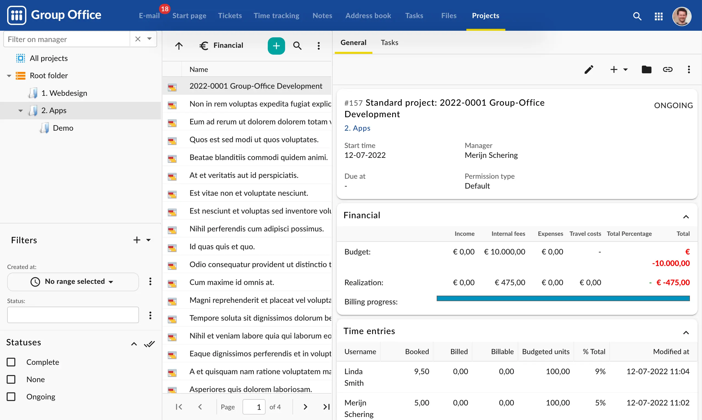Click the 2. Apps folder link
Screen dimensions: 702x420
pyautogui.click(x=357, y=128)
